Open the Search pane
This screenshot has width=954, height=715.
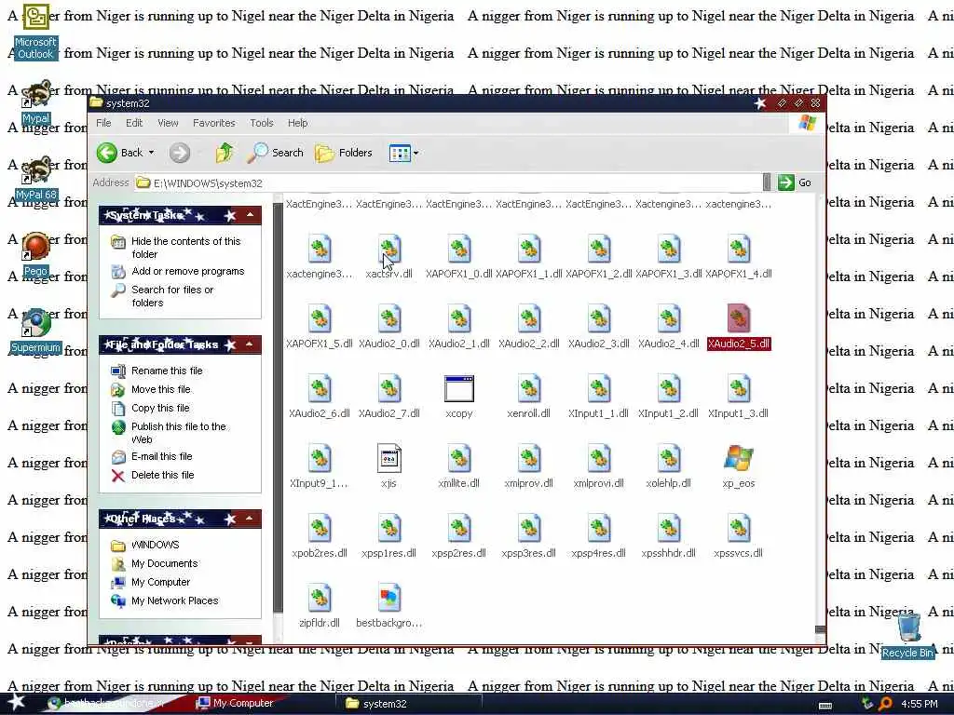coord(275,153)
